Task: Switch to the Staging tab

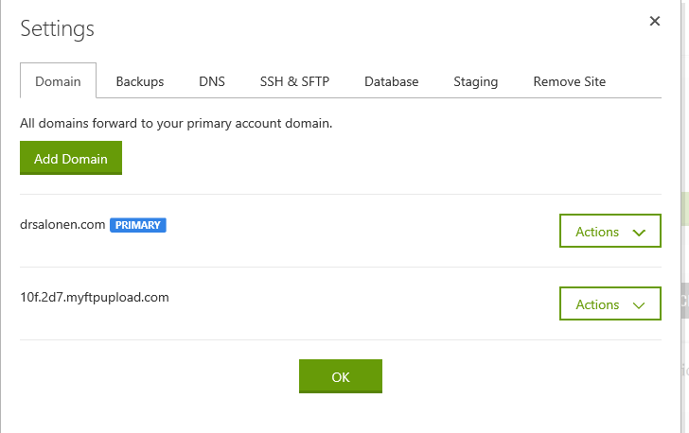Action: pos(475,81)
